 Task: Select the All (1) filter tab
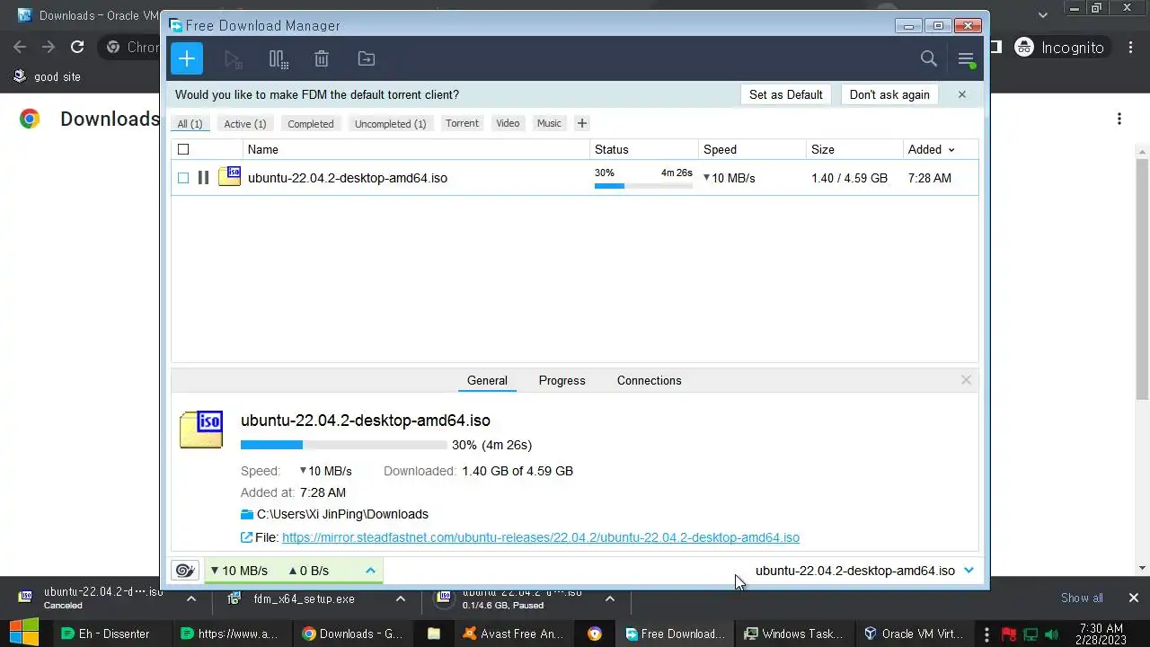coord(190,124)
